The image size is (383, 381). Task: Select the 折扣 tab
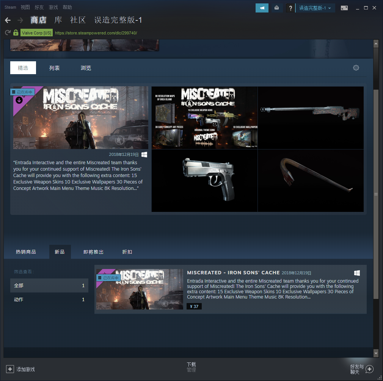click(127, 252)
